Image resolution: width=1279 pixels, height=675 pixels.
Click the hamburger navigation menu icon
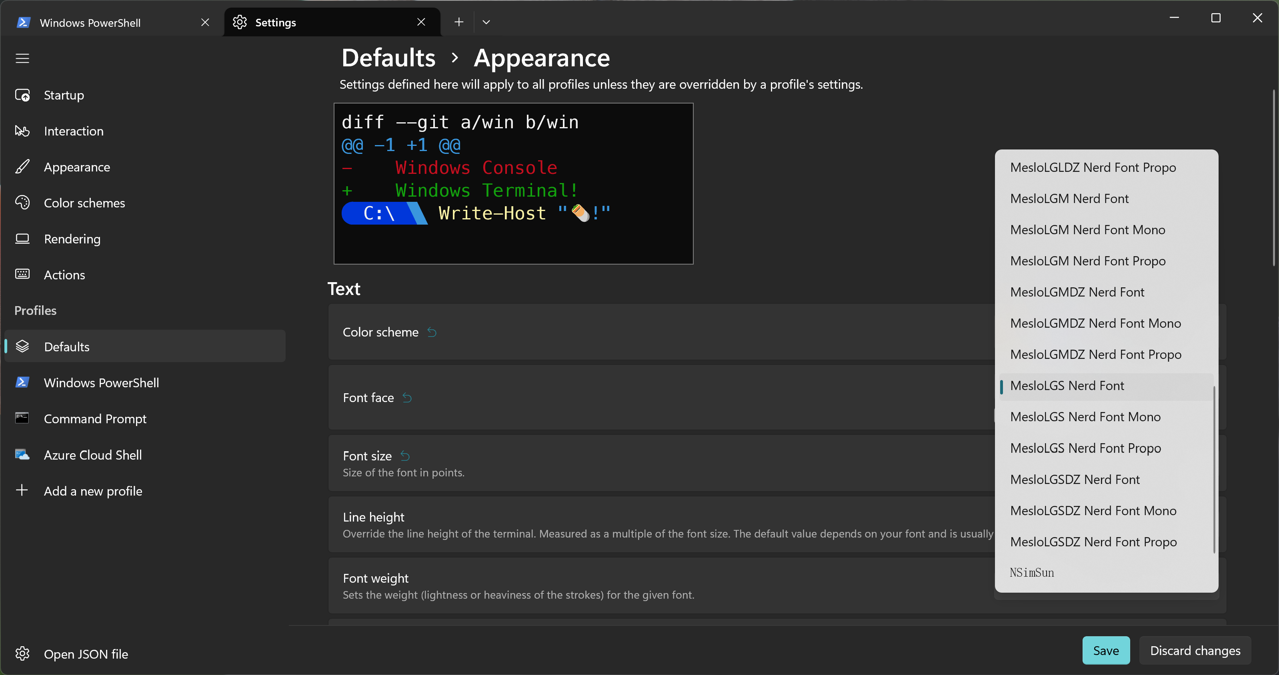coord(22,58)
